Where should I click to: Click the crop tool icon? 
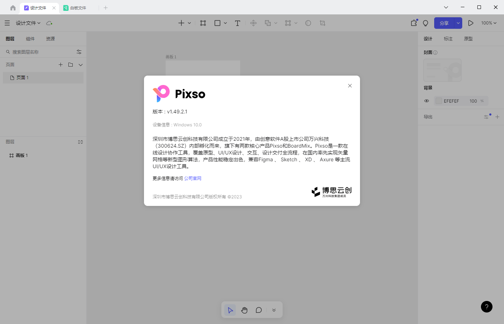323,23
